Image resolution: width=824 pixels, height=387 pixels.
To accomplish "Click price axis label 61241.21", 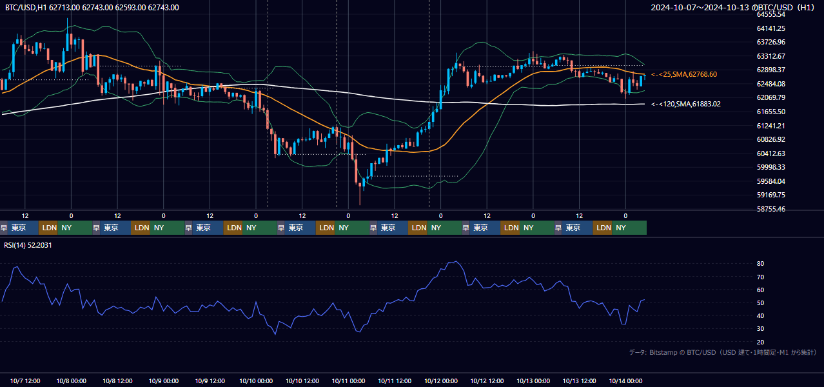I will 771,126.
